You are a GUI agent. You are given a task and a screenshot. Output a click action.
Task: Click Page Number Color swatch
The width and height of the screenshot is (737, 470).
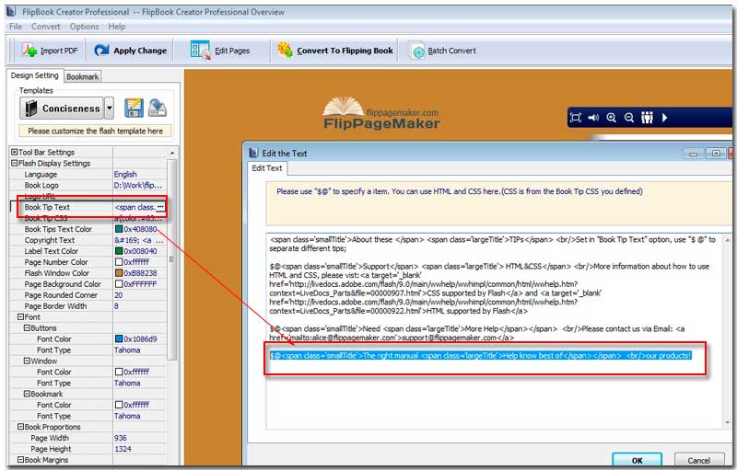[x=119, y=262]
